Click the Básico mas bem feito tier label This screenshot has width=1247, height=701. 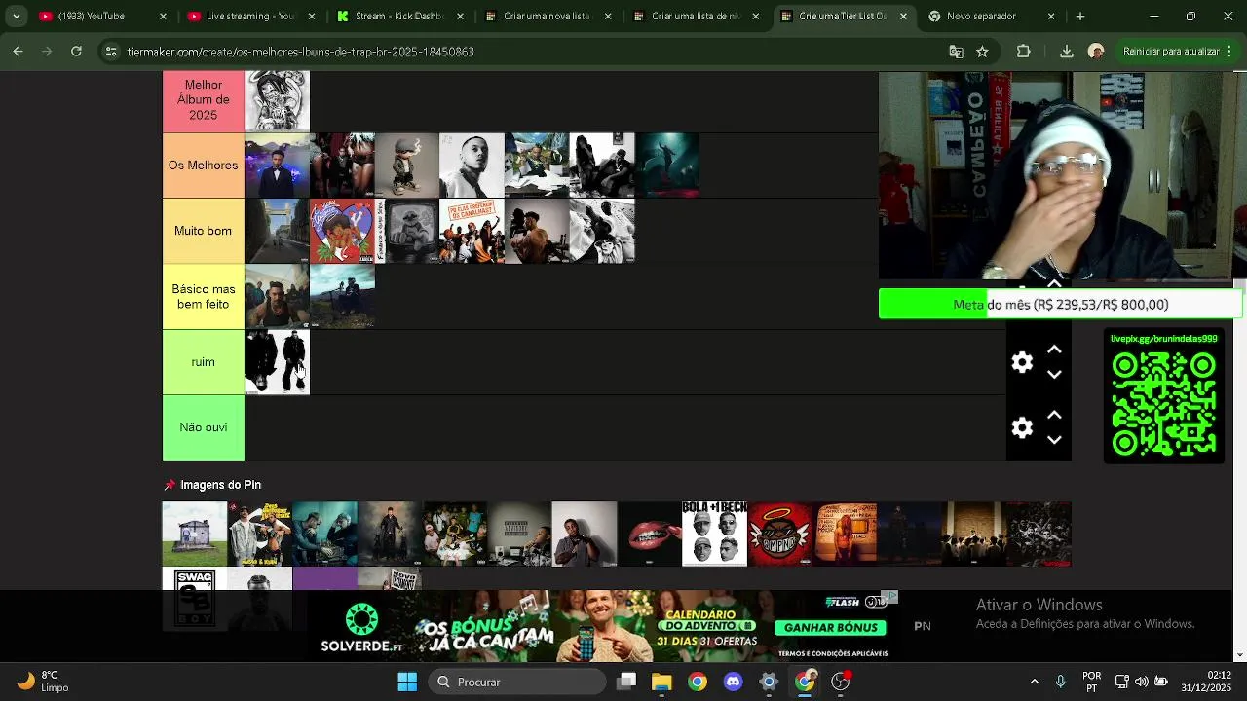(203, 296)
